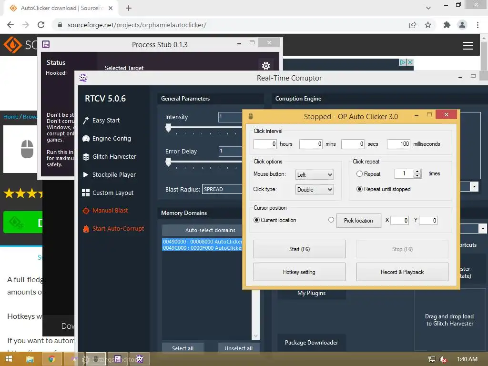This screenshot has width=488, height=366.
Task: Click the Custom Layout grid icon
Action: [x=86, y=193]
